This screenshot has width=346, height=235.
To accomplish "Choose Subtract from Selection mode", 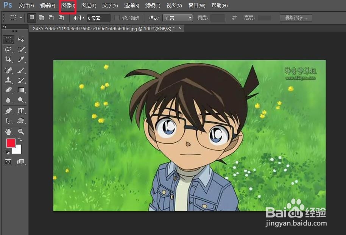I will [x=51, y=18].
